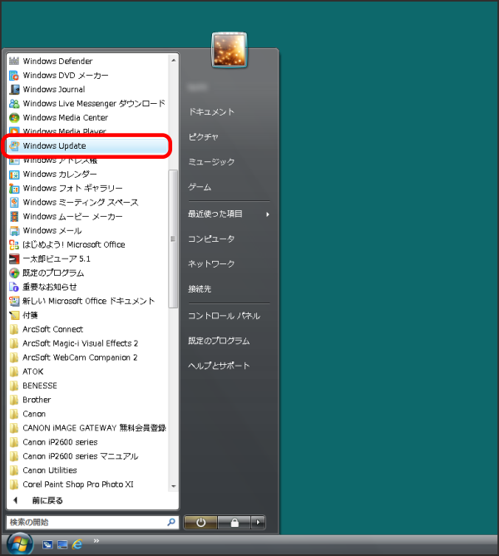
Task: Click program list scrollbar up arrow
Action: [x=173, y=61]
